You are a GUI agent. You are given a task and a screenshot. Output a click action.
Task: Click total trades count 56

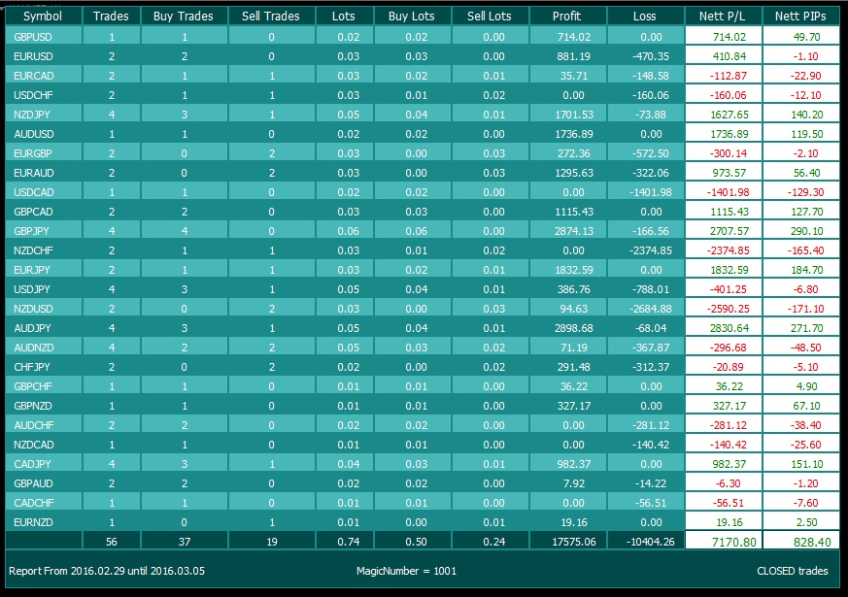pos(112,542)
